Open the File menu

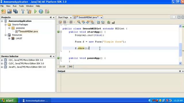[2, 6]
